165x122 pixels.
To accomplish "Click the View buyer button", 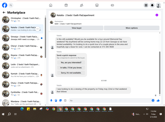I will pyautogui.click(x=77, y=28).
